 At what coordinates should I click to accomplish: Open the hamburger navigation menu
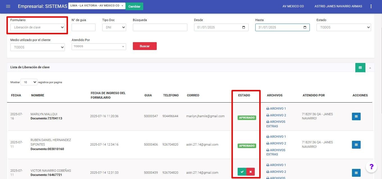[8, 6]
